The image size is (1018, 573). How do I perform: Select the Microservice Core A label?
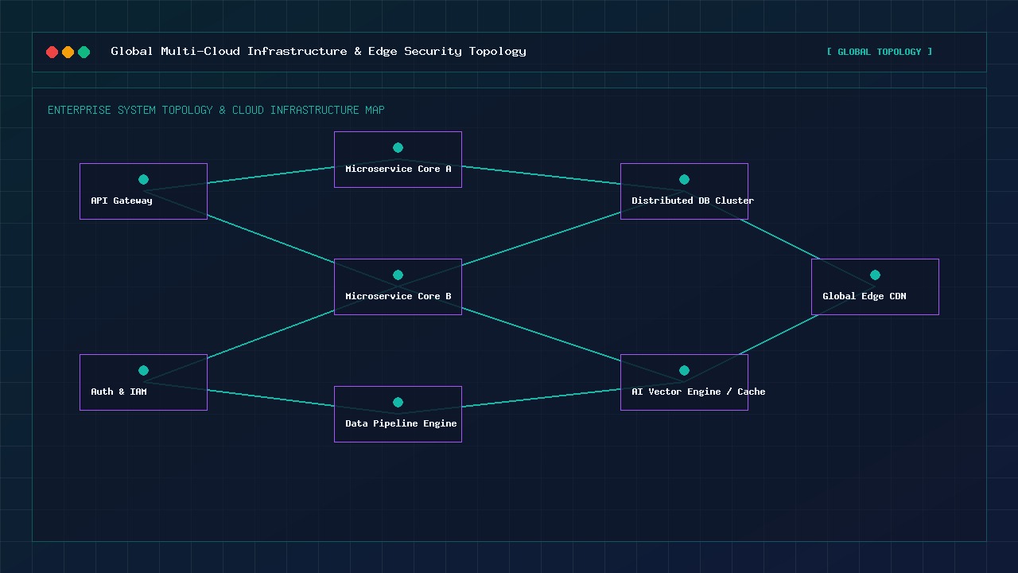pos(398,169)
